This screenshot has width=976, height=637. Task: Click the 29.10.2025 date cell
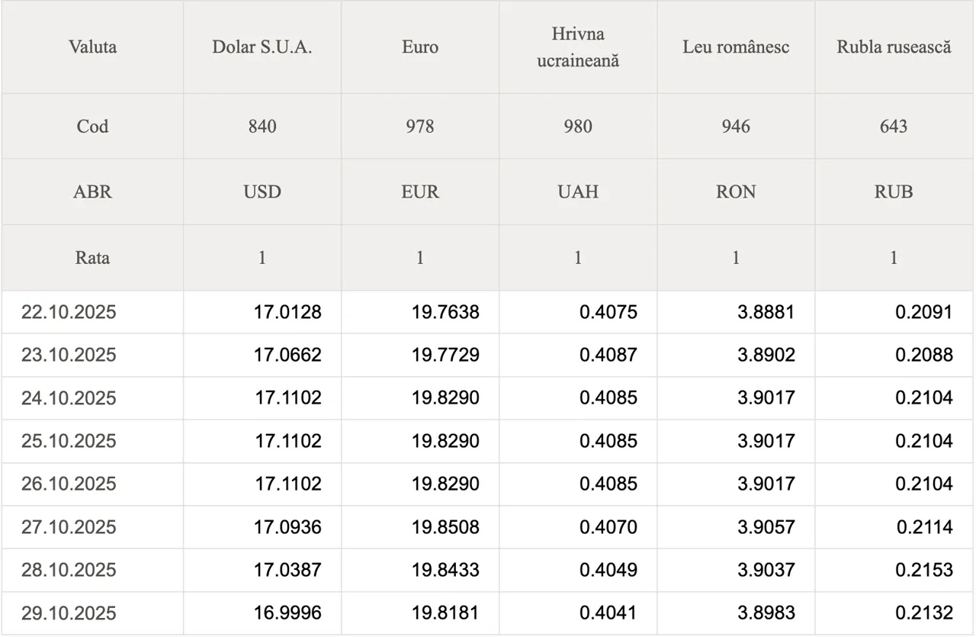[x=69, y=613]
